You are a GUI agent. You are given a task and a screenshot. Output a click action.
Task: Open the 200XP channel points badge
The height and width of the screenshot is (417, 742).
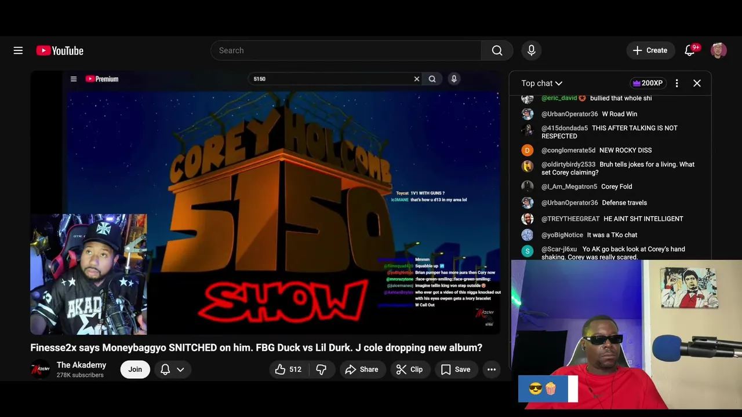point(648,83)
